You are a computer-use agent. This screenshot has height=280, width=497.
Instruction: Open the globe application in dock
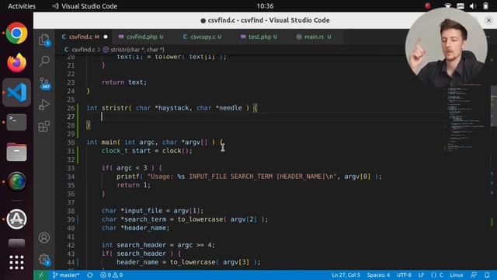point(16,181)
